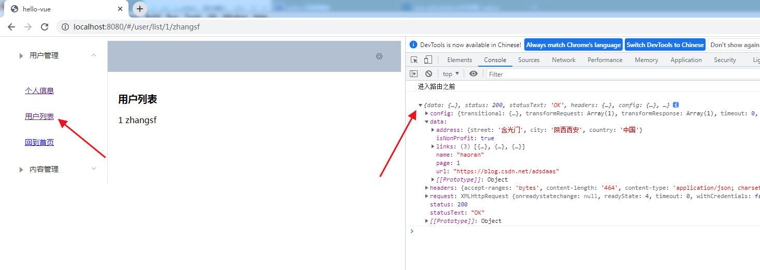Screen dimensions: 760x270
Task: Click Switch DevTools to Chinese button
Action: [x=665, y=45]
